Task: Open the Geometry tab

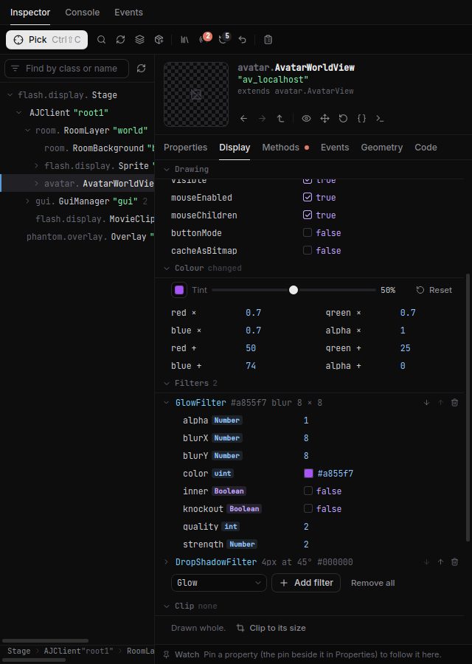Action: [381, 148]
